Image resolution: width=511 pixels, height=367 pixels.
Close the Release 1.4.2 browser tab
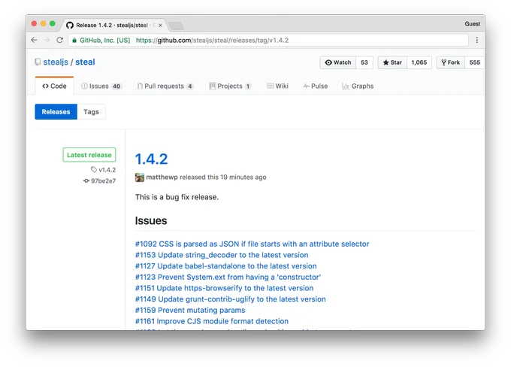(x=160, y=25)
